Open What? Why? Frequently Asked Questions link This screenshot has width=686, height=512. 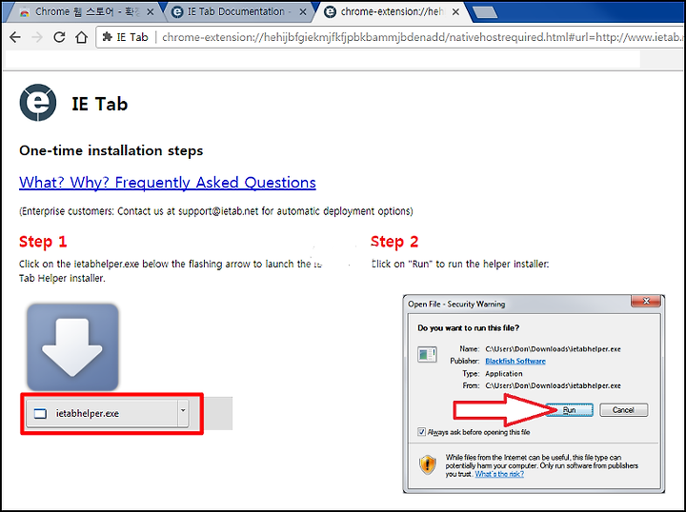click(x=168, y=182)
